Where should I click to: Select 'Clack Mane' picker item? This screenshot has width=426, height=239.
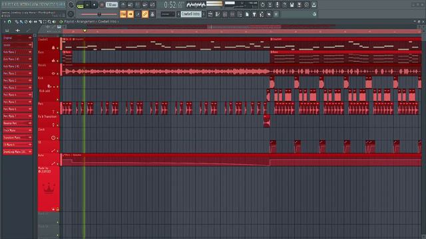click(x=17, y=130)
